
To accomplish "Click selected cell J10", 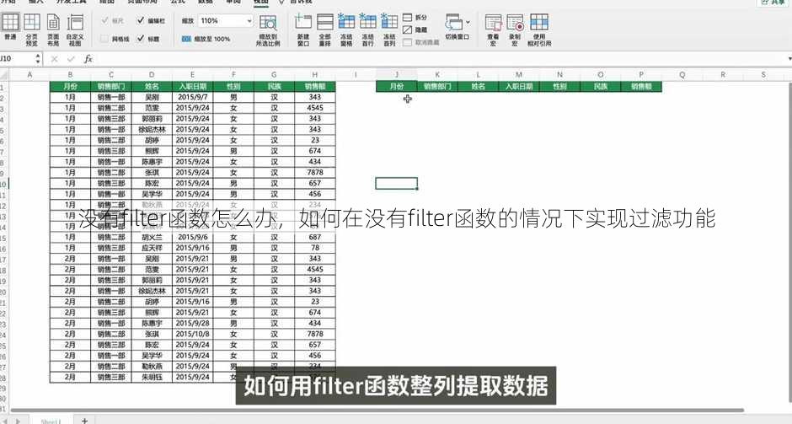I will coord(397,184).
